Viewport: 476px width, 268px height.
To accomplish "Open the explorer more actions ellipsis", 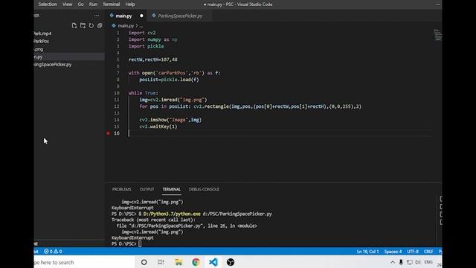I will coord(97,16).
